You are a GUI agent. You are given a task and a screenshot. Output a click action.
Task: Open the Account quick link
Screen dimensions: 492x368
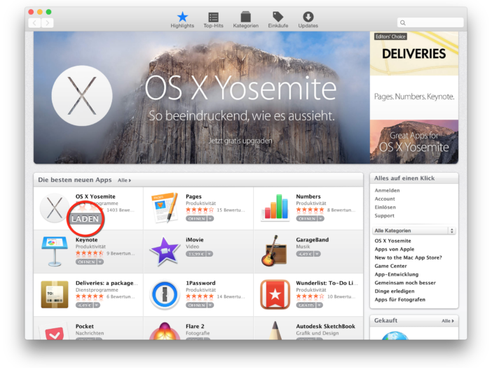385,199
